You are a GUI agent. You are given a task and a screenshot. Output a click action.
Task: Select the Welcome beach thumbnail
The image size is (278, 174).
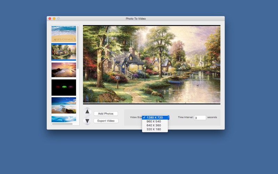[64, 34]
